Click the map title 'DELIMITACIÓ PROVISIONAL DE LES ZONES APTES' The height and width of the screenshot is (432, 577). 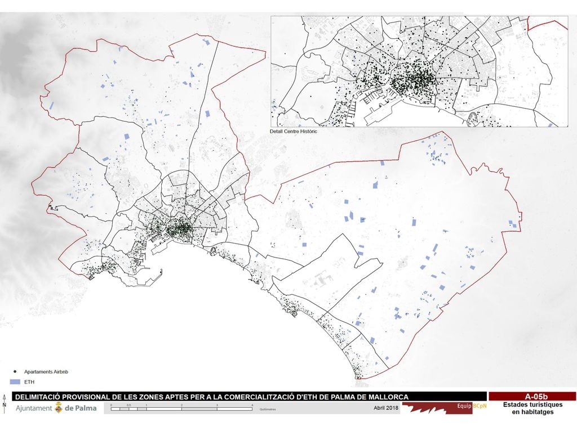212,397
